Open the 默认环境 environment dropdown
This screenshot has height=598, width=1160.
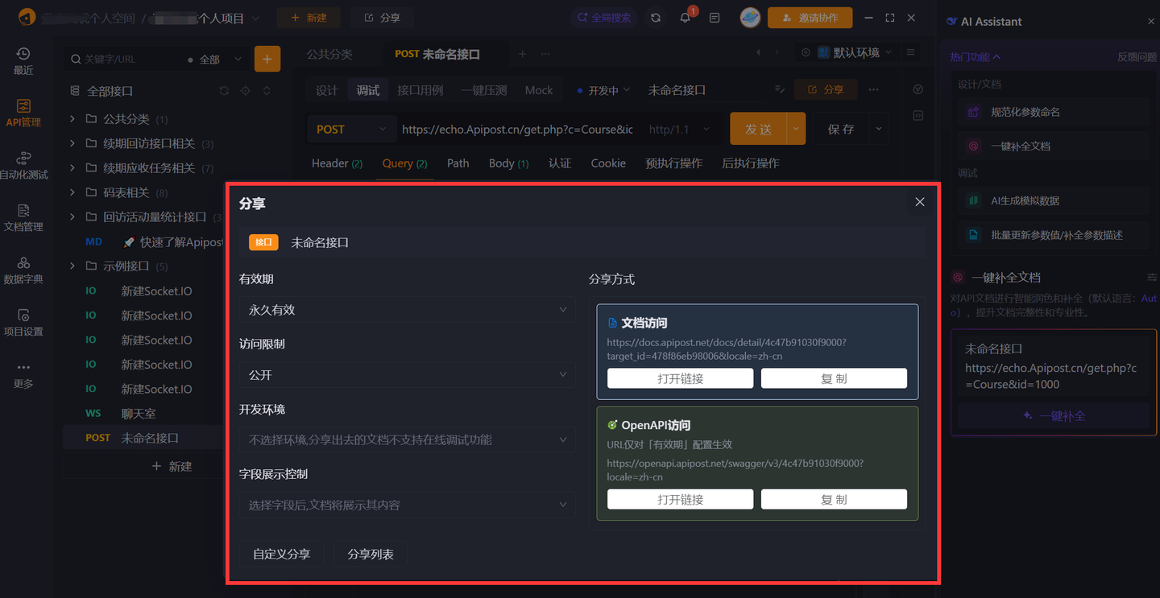855,52
